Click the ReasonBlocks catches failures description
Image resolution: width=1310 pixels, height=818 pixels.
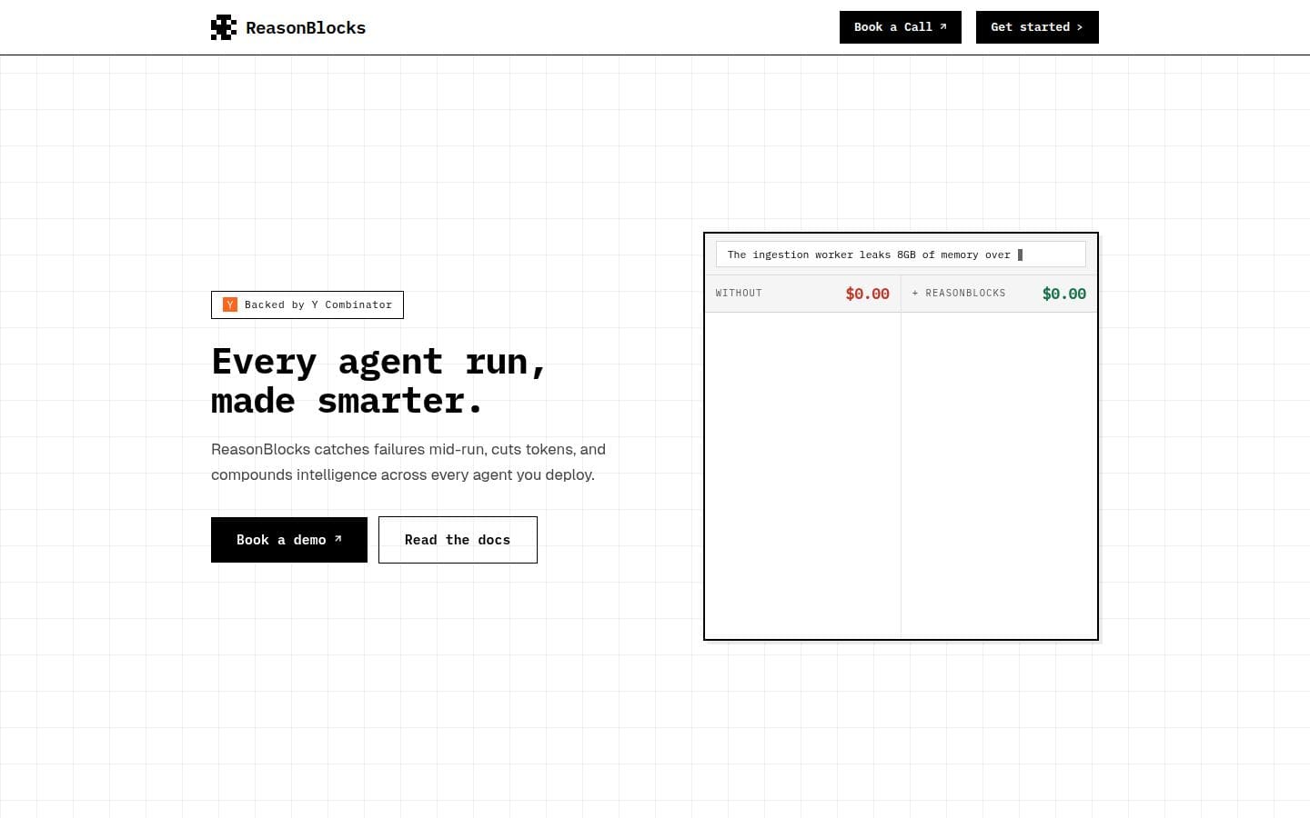point(408,462)
